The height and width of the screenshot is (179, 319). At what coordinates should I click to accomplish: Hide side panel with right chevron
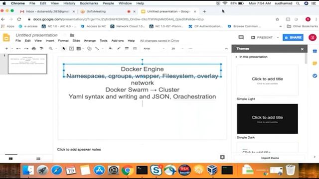pyautogui.click(x=315, y=157)
